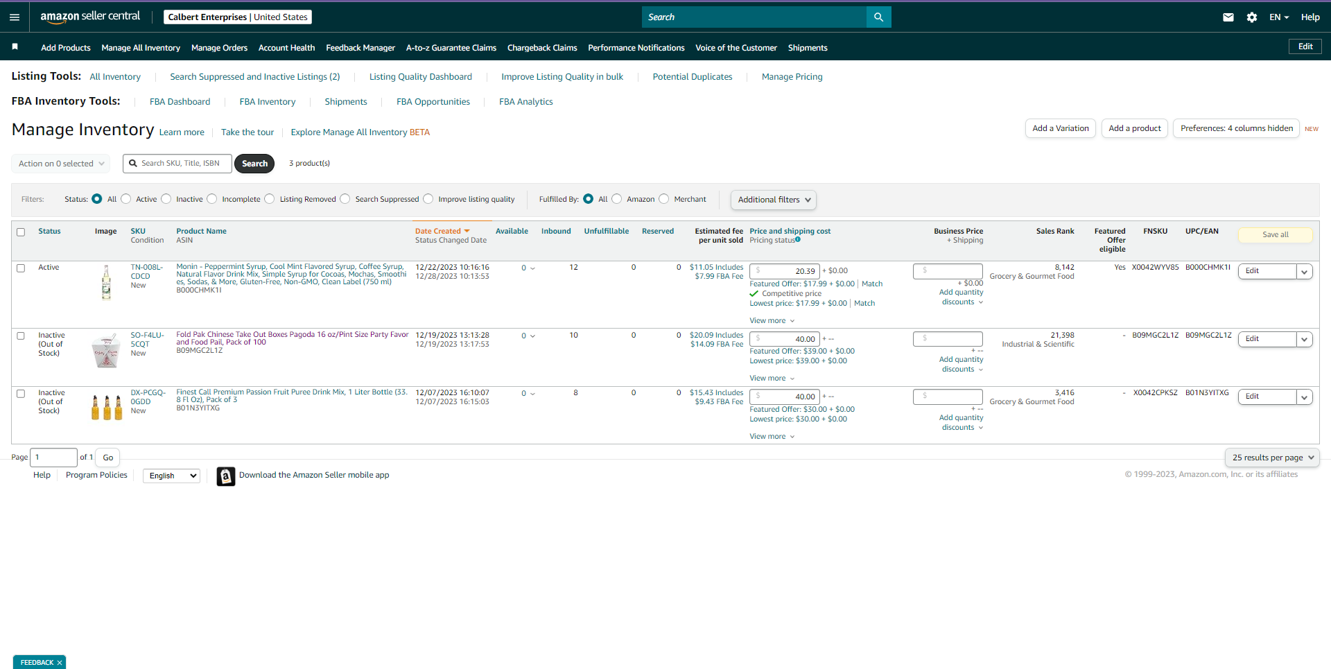Open Edit dropdown arrow for Passion Fruit Puree

tap(1305, 397)
